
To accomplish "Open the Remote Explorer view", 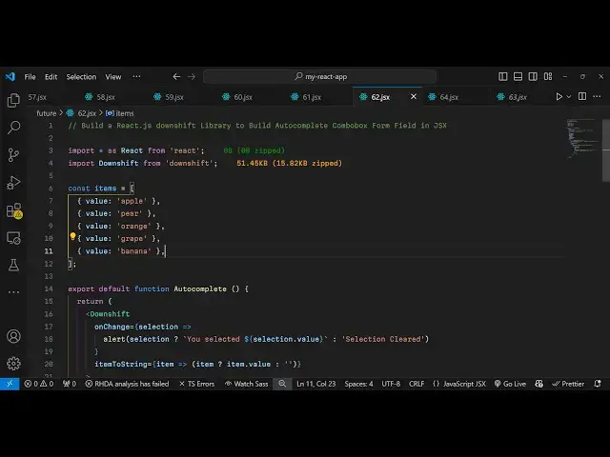I will pyautogui.click(x=13, y=238).
